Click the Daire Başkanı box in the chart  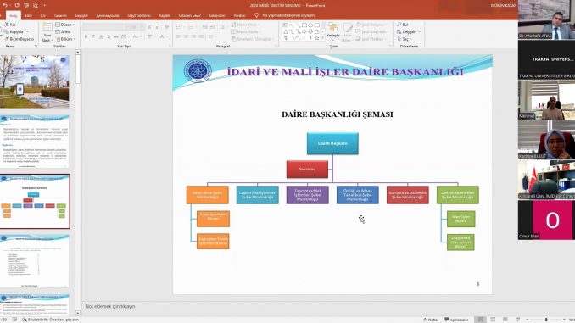coord(332,143)
